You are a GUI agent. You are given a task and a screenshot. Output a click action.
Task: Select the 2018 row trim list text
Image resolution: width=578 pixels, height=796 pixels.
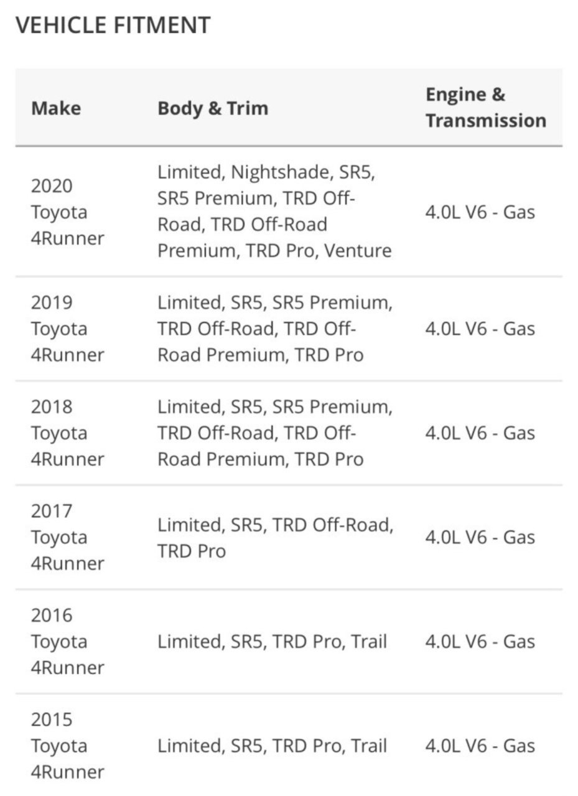275,433
